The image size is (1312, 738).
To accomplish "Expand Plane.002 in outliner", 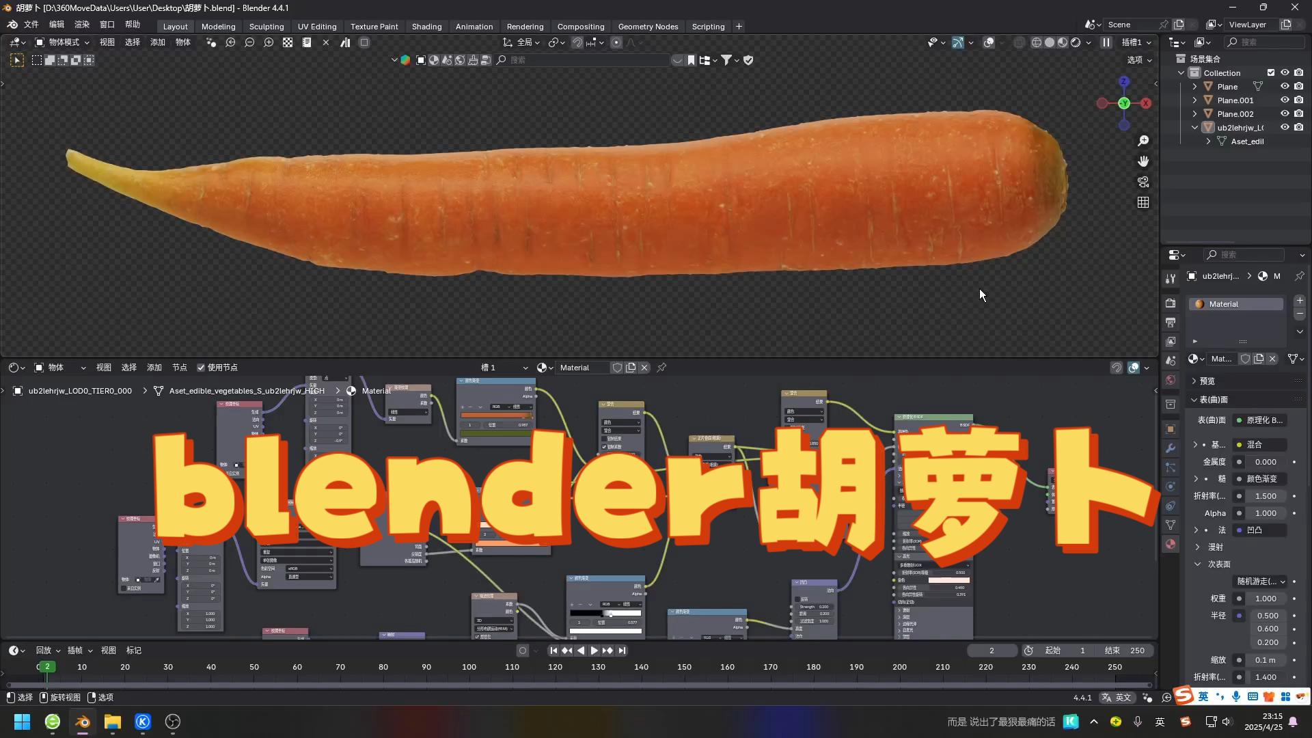I will tap(1194, 114).
